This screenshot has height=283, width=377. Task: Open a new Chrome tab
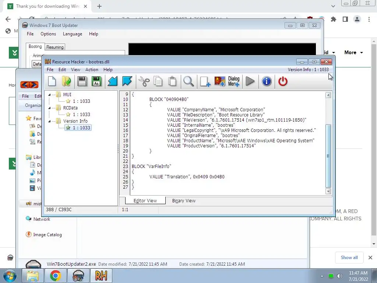[x=99, y=7]
